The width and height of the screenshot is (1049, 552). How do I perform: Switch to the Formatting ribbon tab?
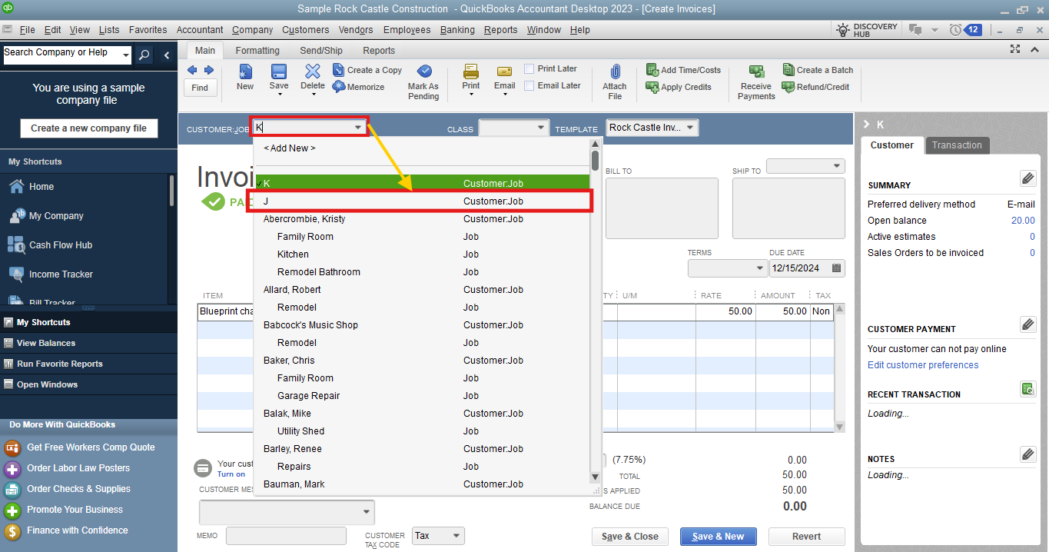[257, 51]
